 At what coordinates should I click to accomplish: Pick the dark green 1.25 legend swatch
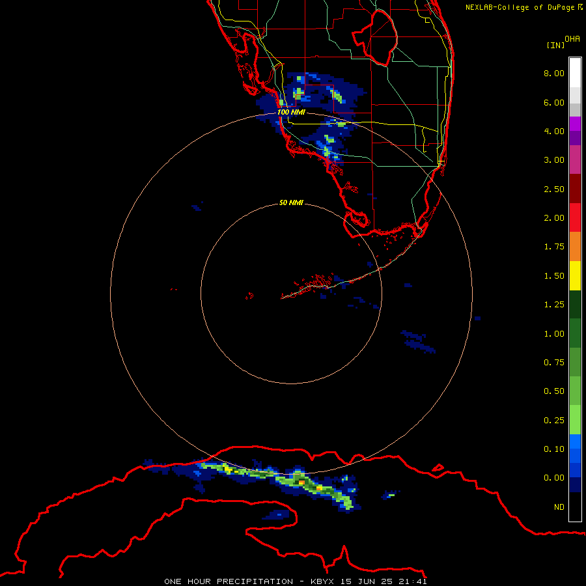point(575,304)
